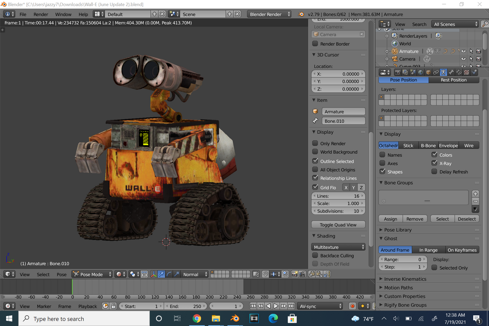The height and width of the screenshot is (326, 489).
Task: Select the translate manipulator arrow icon
Action: tap(161, 274)
